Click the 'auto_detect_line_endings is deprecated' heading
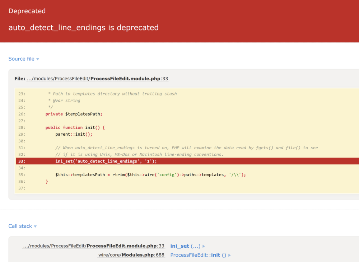Viewport: 359px width, 262px height. click(x=83, y=28)
